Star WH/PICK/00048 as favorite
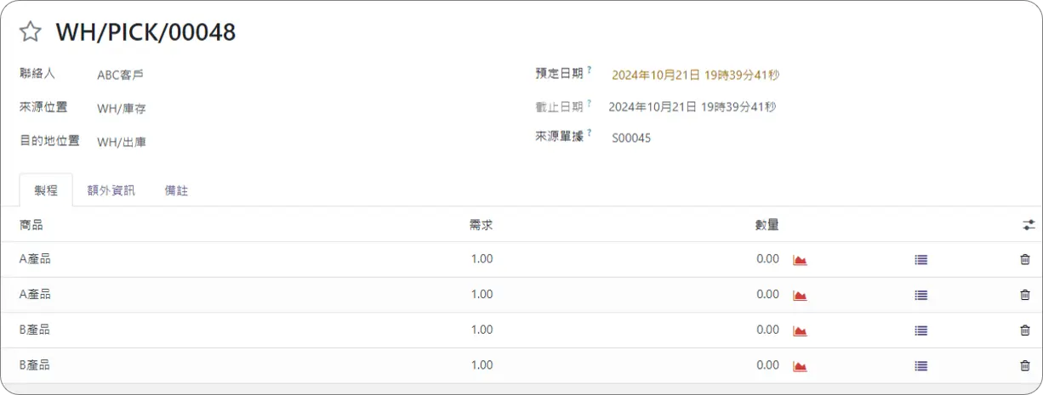1043x395 pixels. [x=30, y=33]
